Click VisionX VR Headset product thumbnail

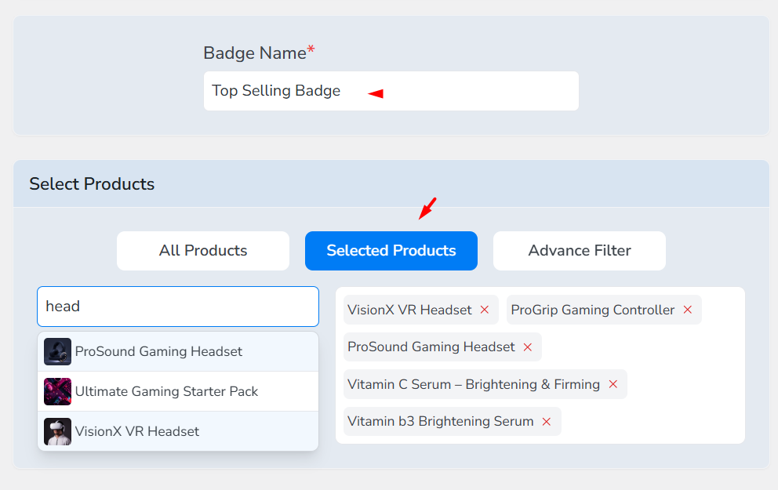[x=57, y=431]
